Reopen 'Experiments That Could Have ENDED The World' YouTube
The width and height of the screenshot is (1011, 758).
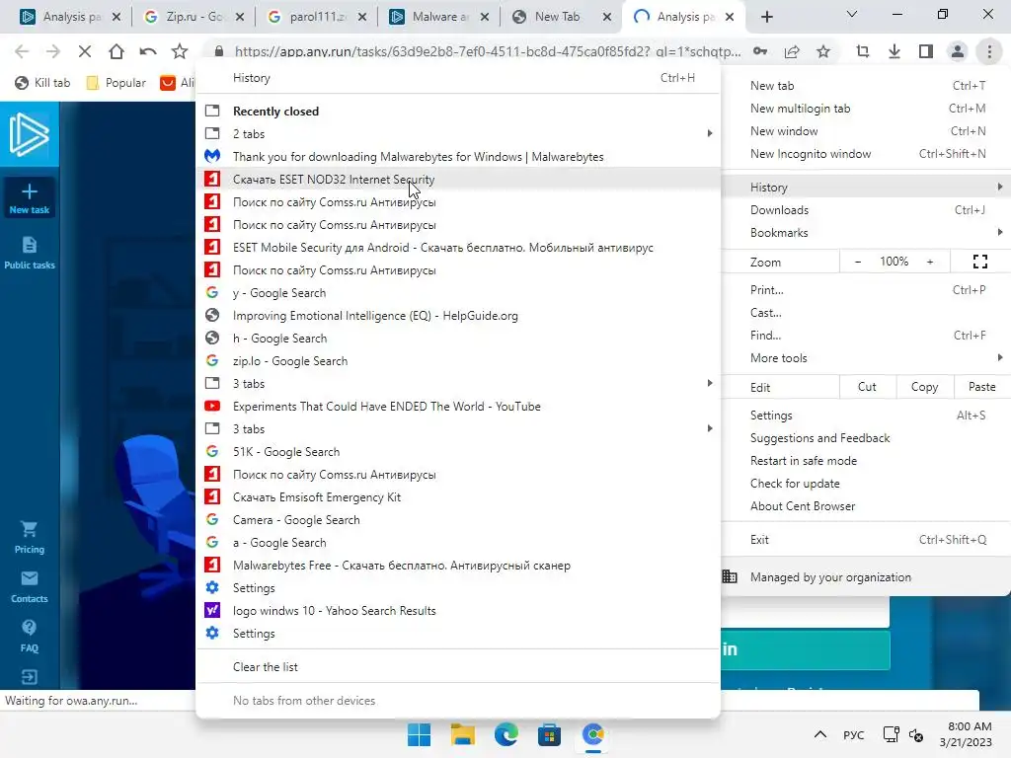(x=458, y=407)
